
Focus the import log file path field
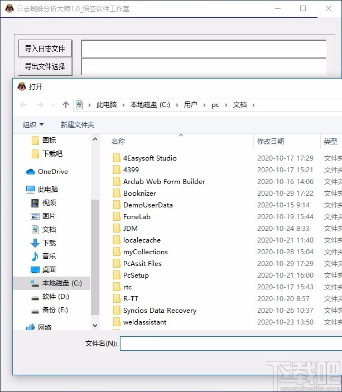[204, 49]
